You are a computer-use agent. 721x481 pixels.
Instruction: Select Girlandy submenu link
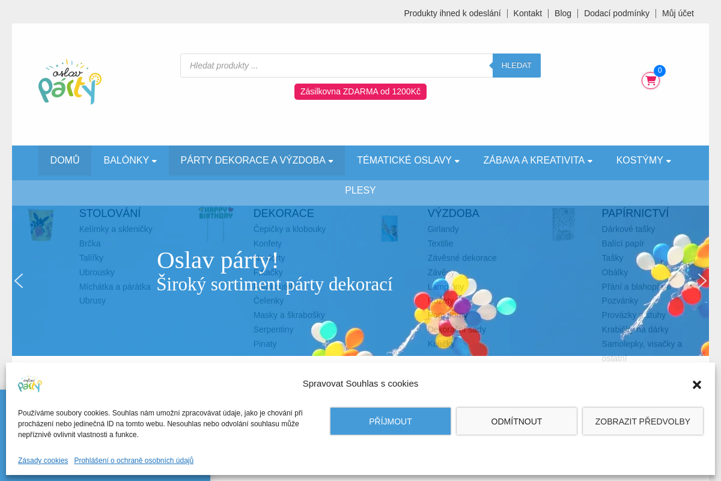[443, 229]
